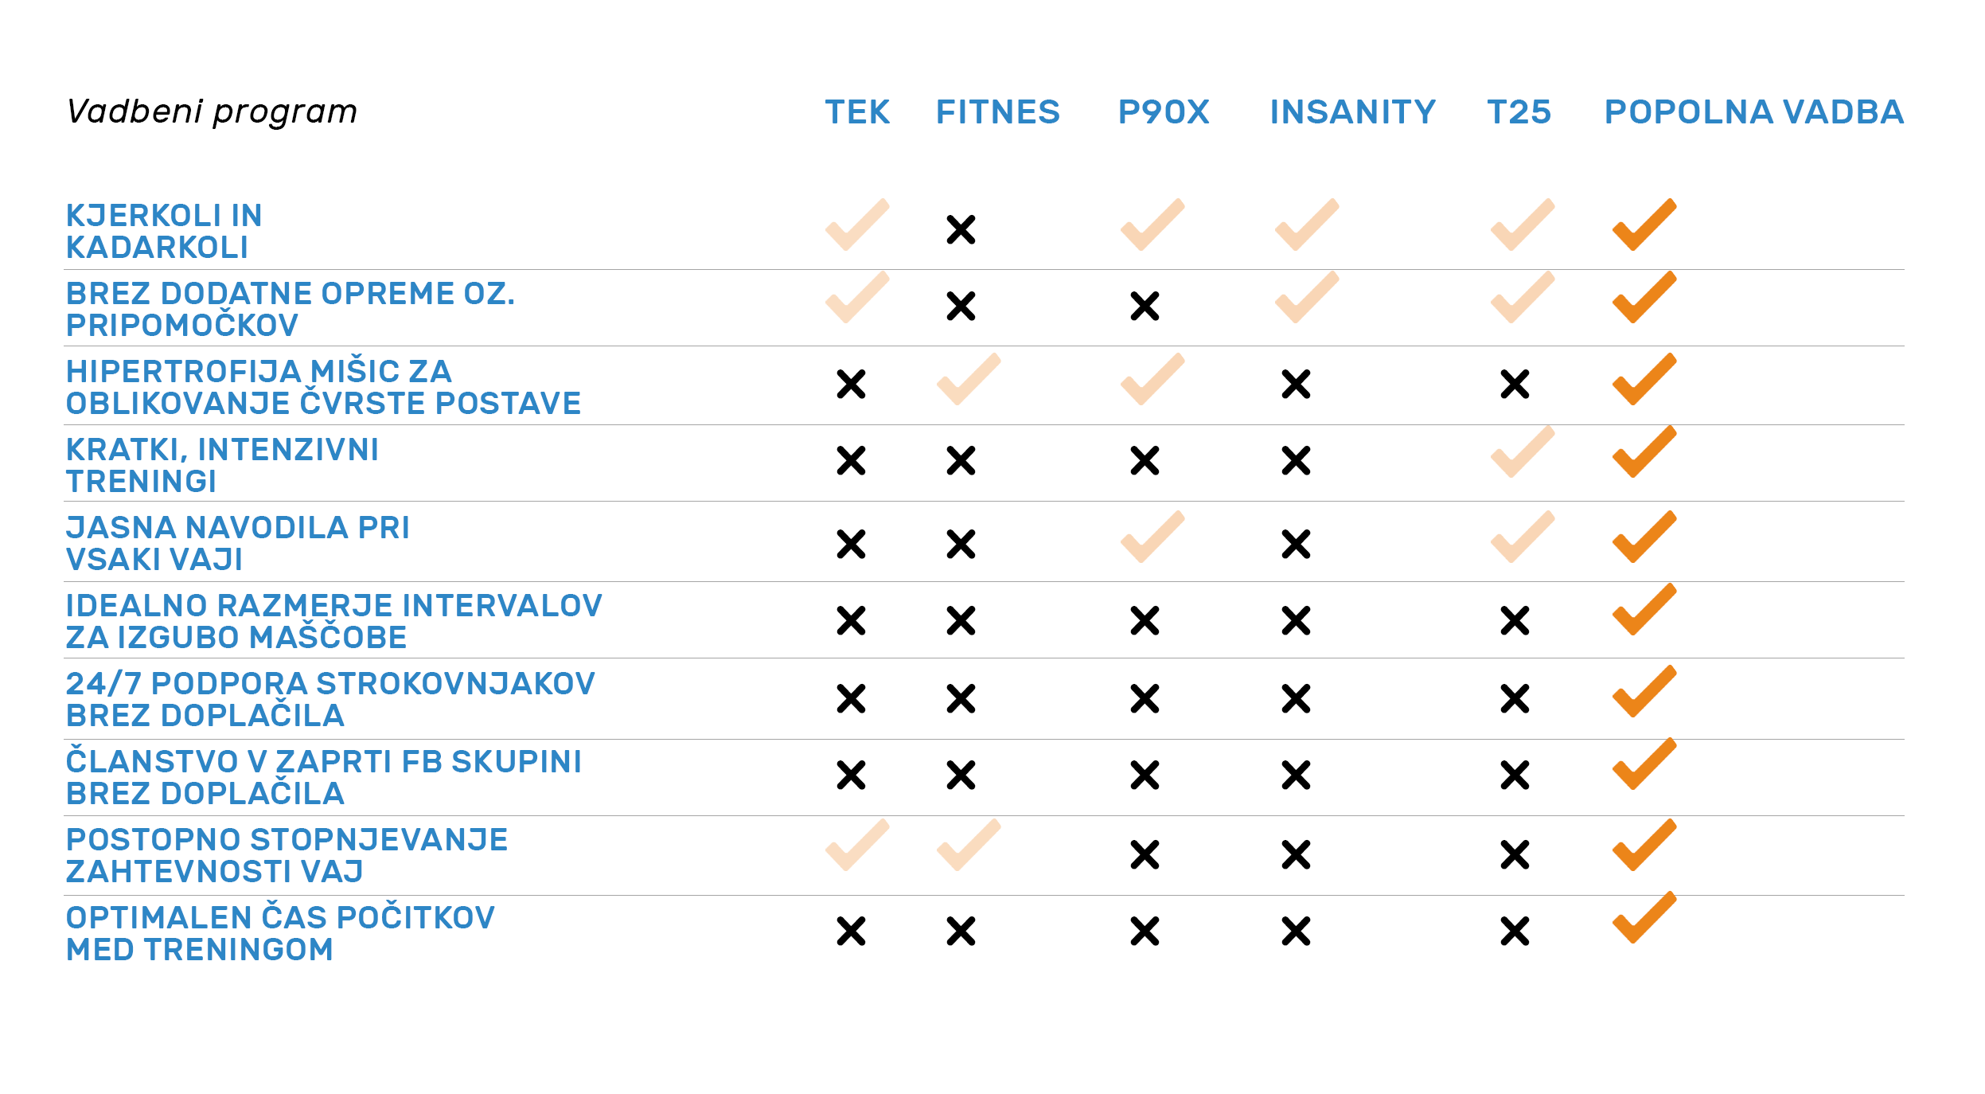
Task: Click TEK X in Članstvo v zaprti FB skupini row
Action: point(851,775)
